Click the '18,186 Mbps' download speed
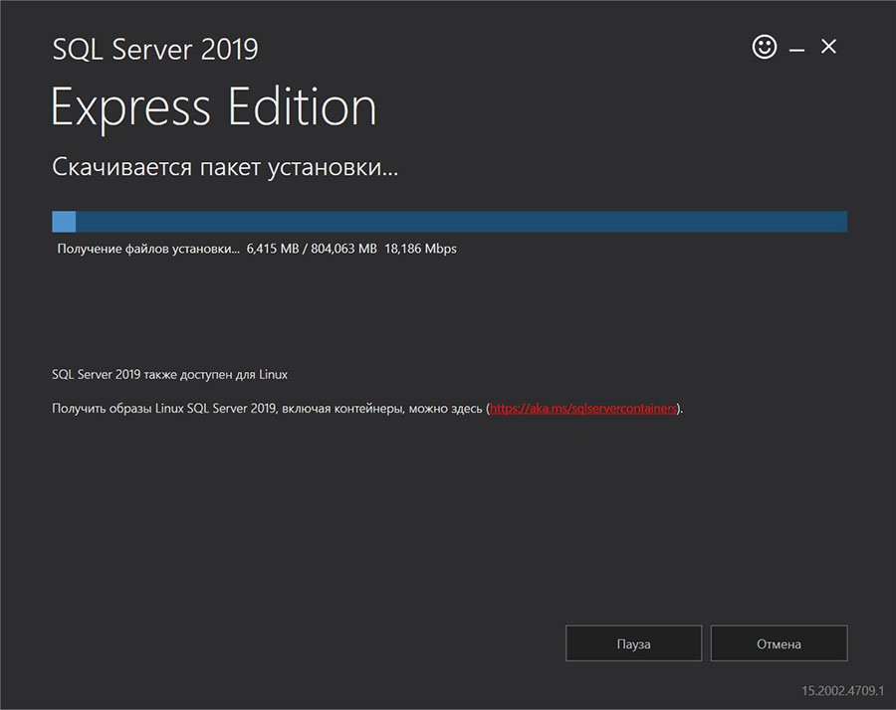Image resolution: width=896 pixels, height=710 pixels. click(420, 249)
